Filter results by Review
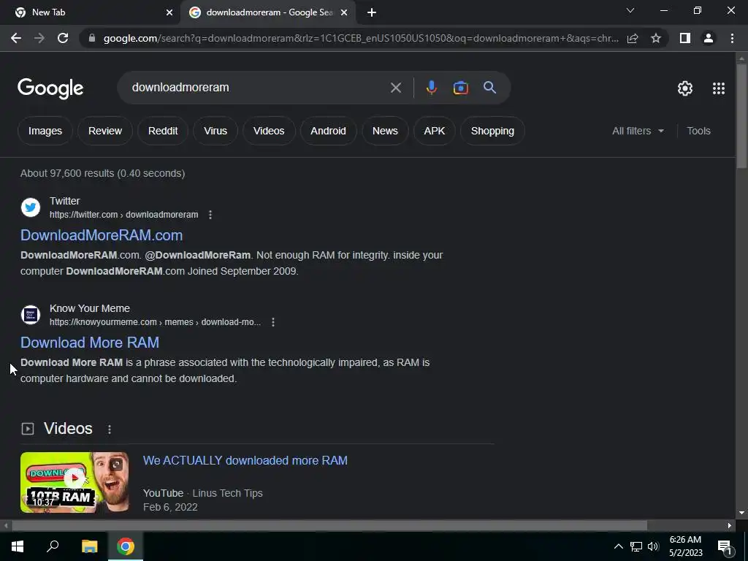 coord(105,131)
